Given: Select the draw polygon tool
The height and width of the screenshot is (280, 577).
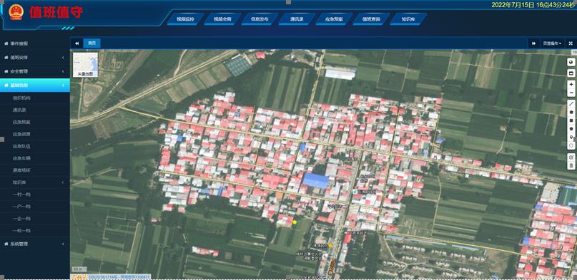Looking at the screenshot, I should pyautogui.click(x=571, y=112).
